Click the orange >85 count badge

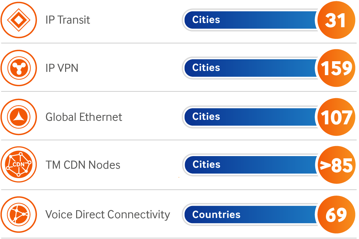click(336, 165)
